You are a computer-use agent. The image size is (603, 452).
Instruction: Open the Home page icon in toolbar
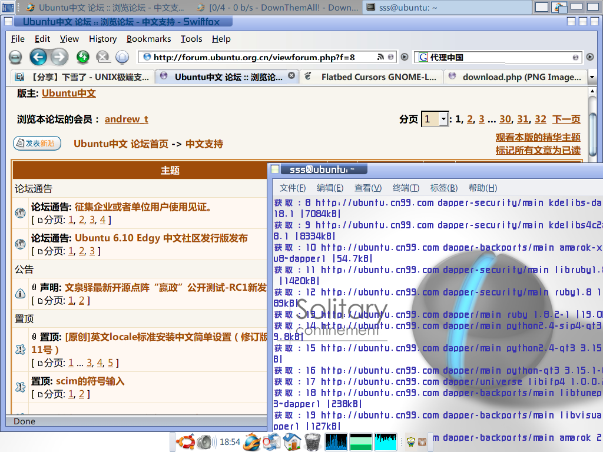pos(122,57)
